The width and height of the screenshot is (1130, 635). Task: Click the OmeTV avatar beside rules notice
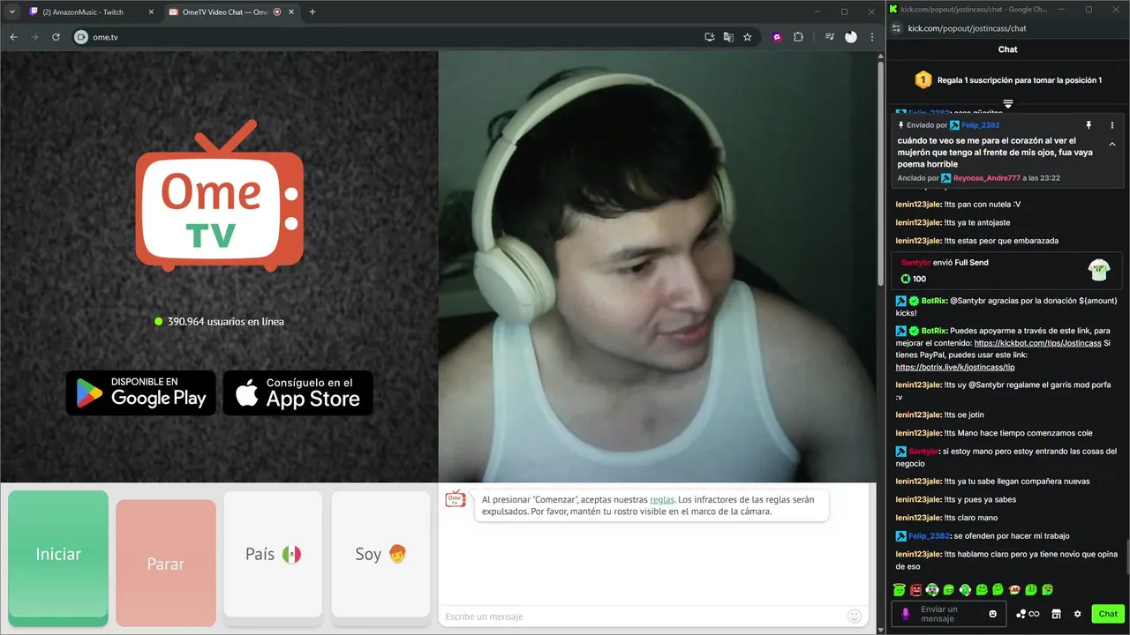click(x=456, y=499)
